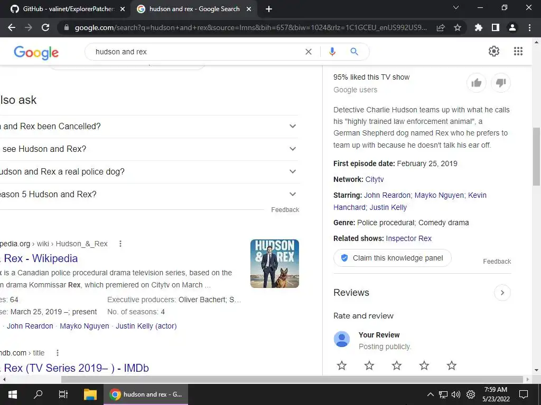Viewport: 541px width, 405px height.
Task: Open the Reviews section arrow
Action: (x=502, y=293)
